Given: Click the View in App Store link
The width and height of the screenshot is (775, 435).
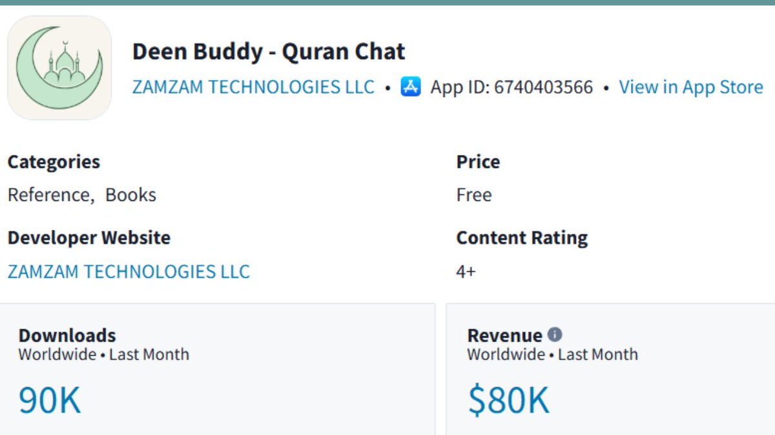Looking at the screenshot, I should click(x=691, y=87).
